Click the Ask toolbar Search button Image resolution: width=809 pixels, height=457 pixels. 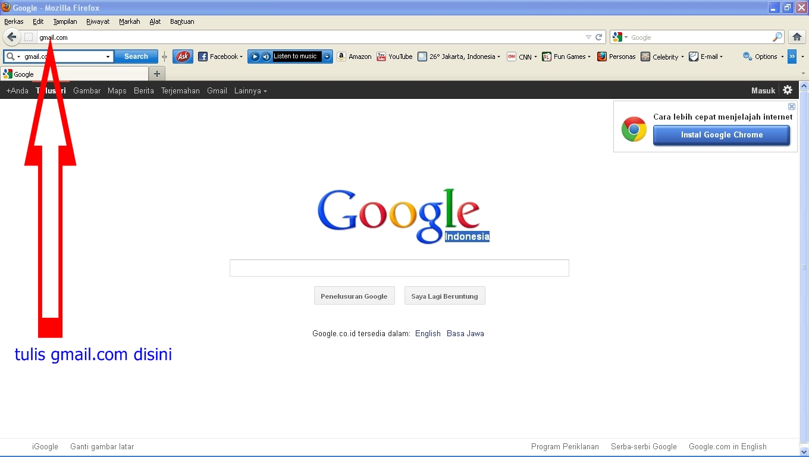coord(136,57)
